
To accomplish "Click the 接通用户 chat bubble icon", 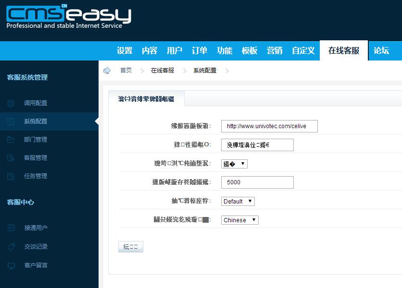I will pyautogui.click(x=12, y=229).
